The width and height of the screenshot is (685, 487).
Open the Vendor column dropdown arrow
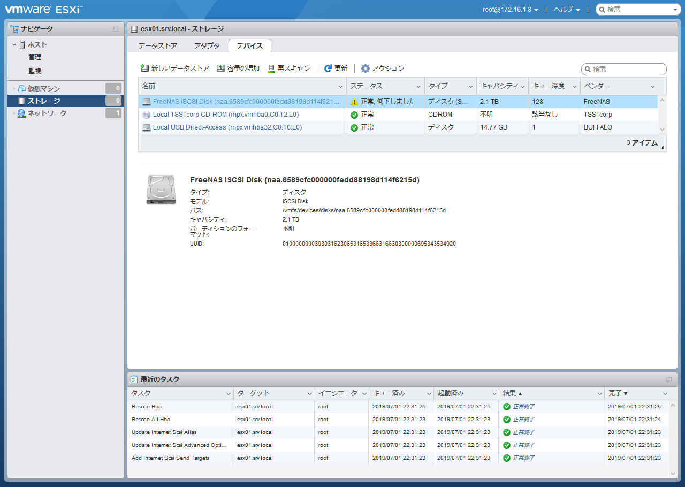(653, 87)
